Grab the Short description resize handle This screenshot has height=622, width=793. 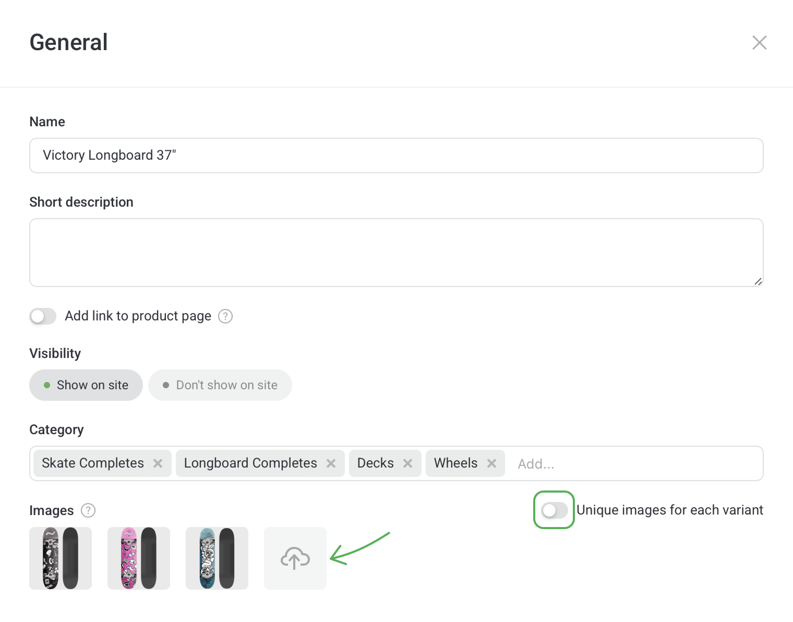pos(758,281)
